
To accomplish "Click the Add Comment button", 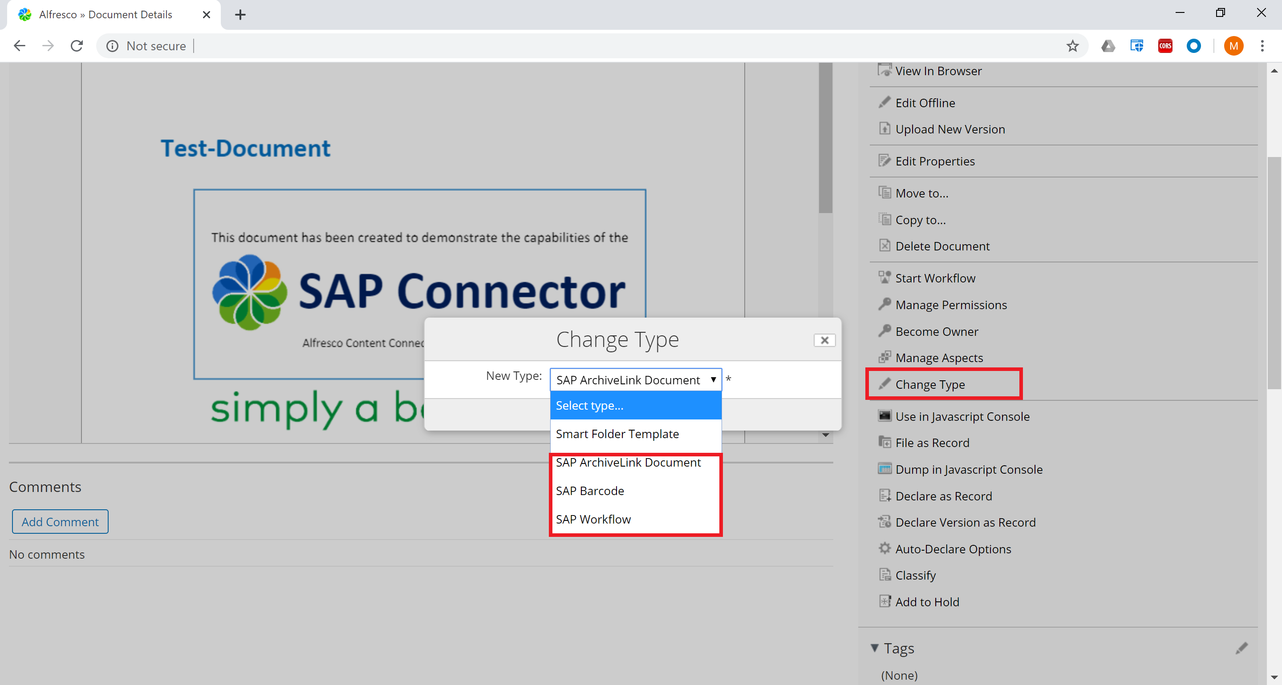I will pyautogui.click(x=60, y=521).
